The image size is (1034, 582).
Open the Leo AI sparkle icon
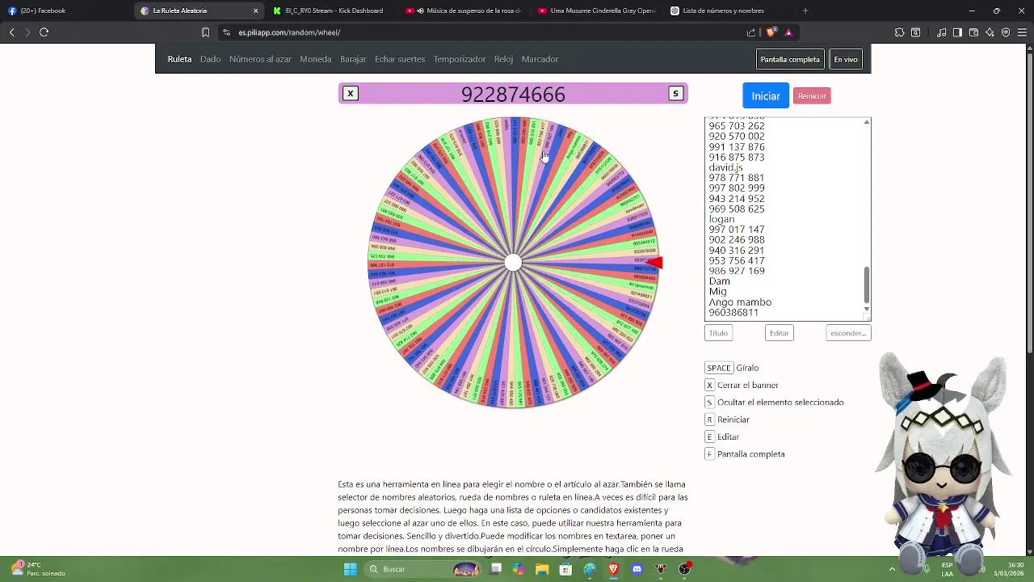(x=990, y=32)
